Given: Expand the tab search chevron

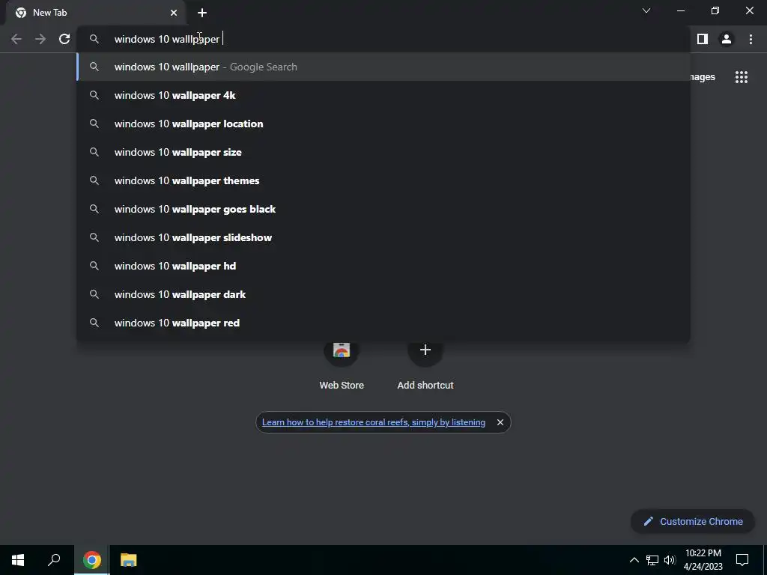Looking at the screenshot, I should [x=646, y=10].
